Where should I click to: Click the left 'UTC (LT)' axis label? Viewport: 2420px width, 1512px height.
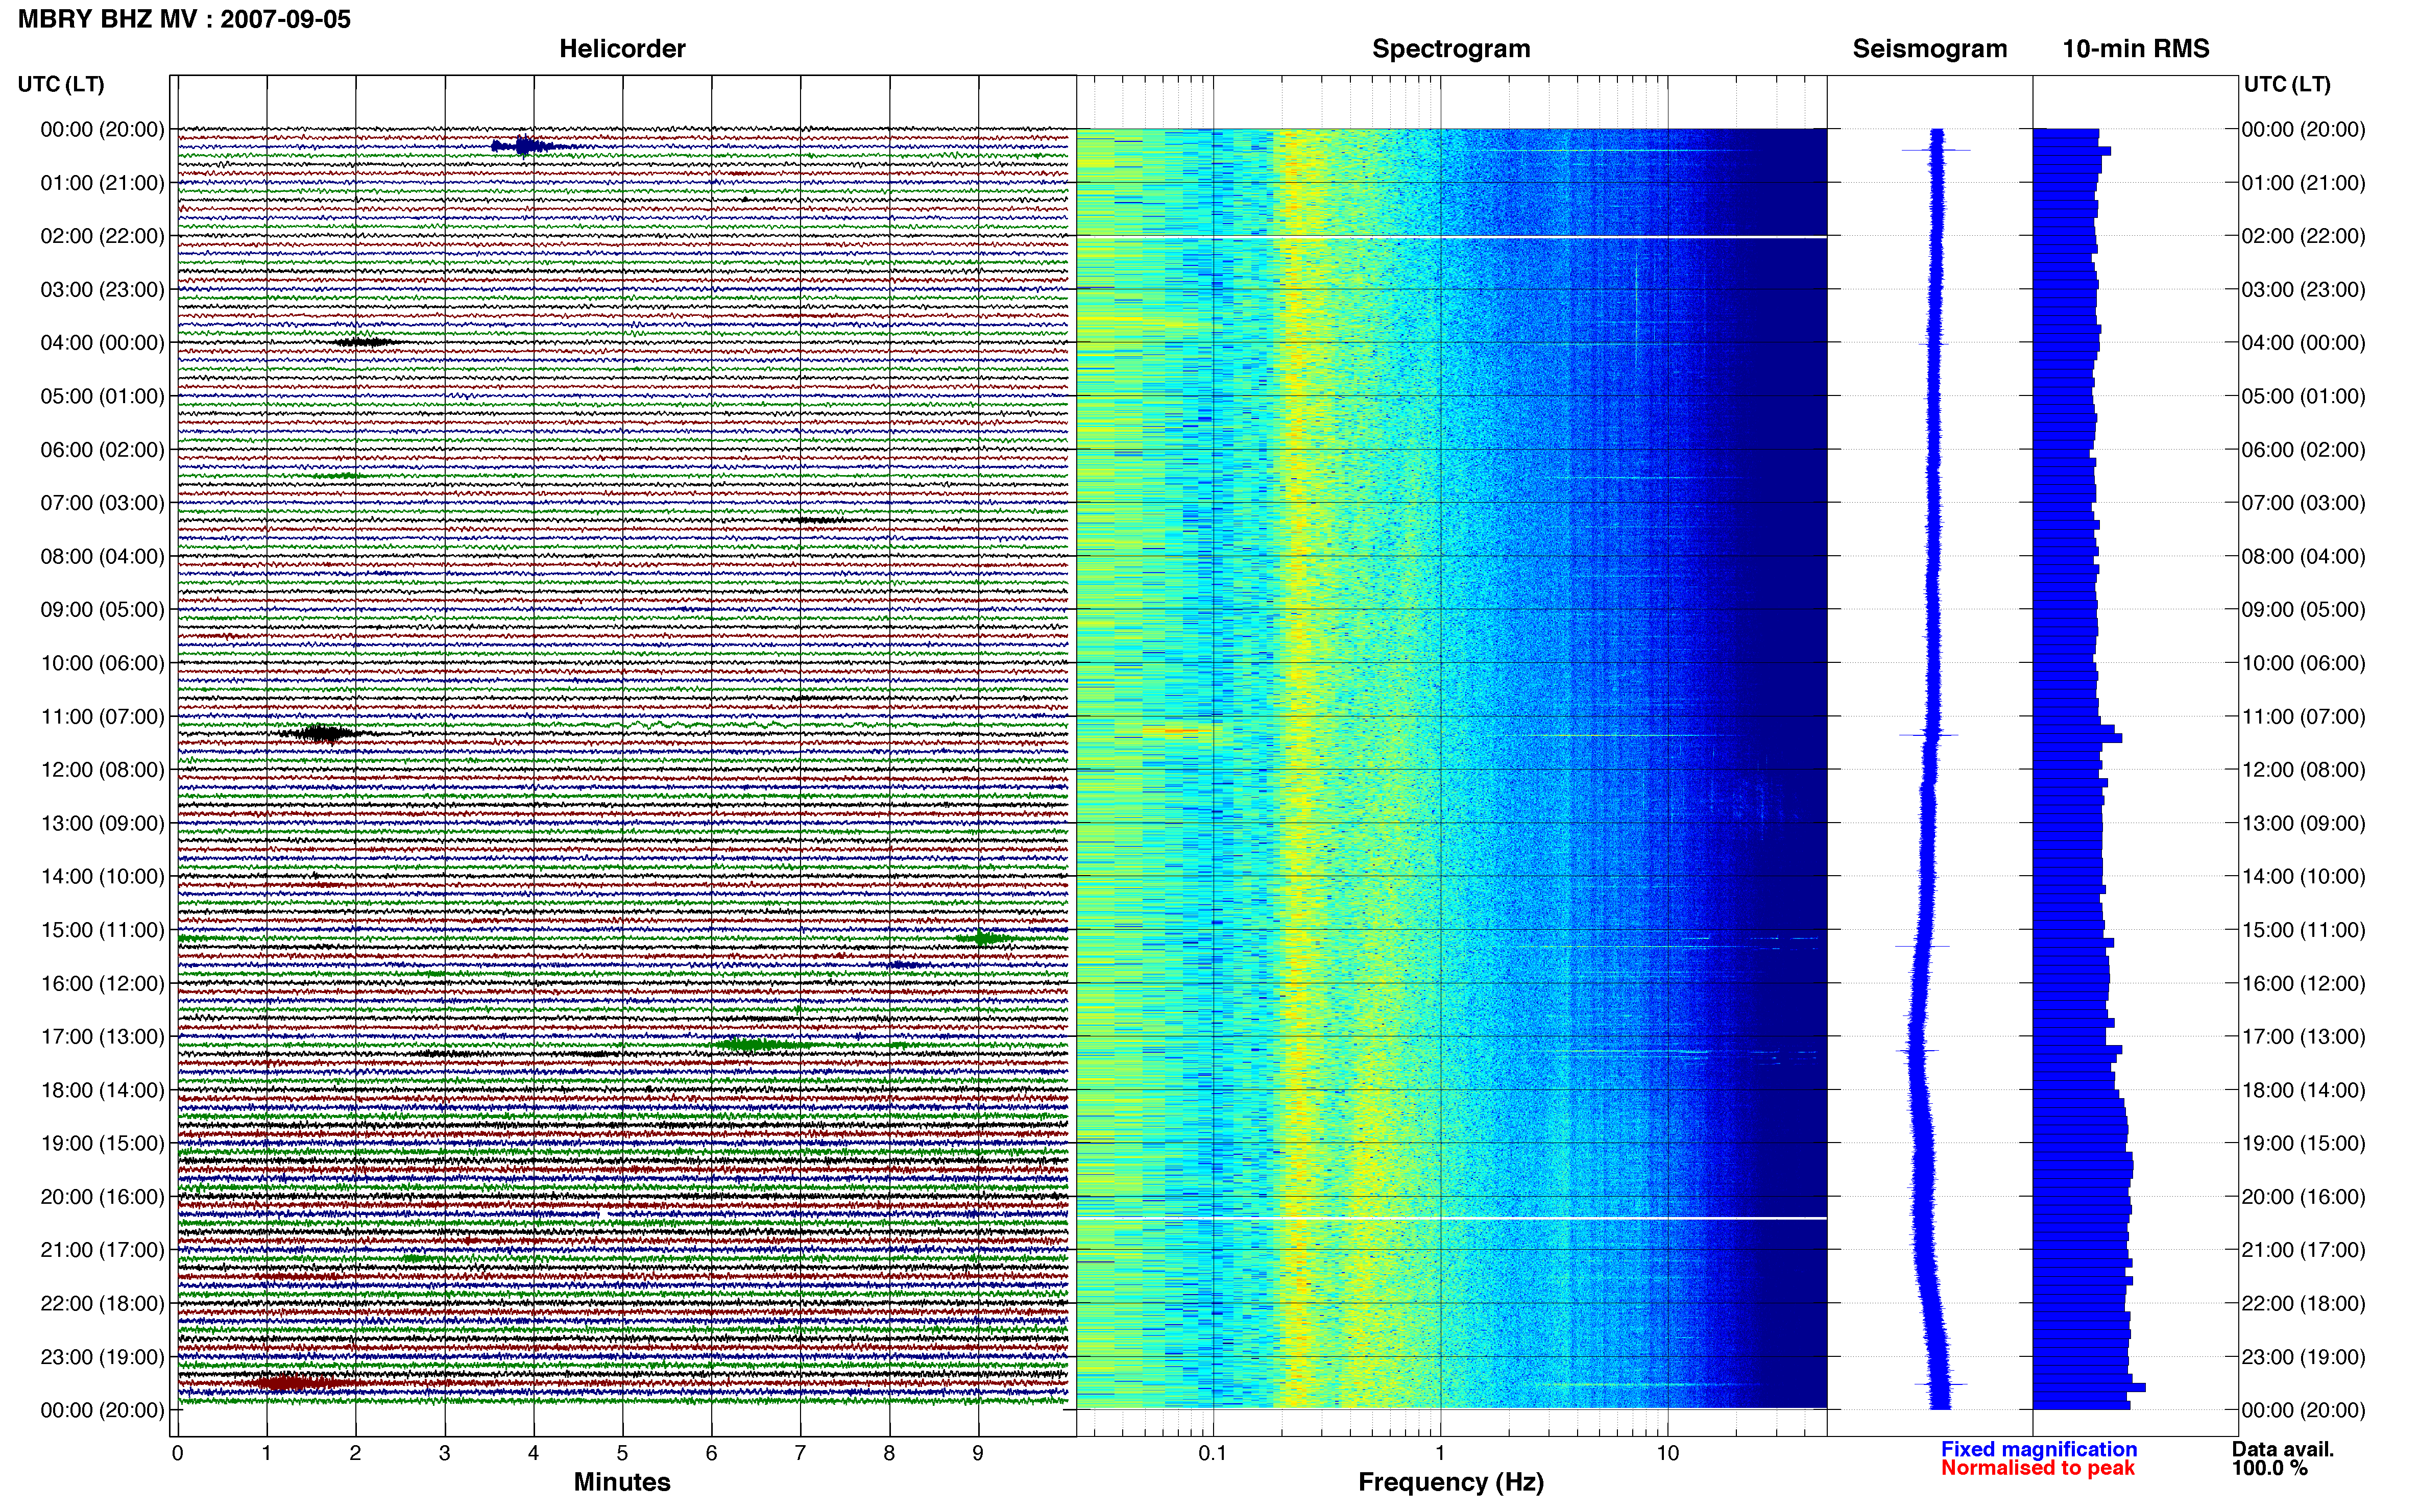point(60,84)
